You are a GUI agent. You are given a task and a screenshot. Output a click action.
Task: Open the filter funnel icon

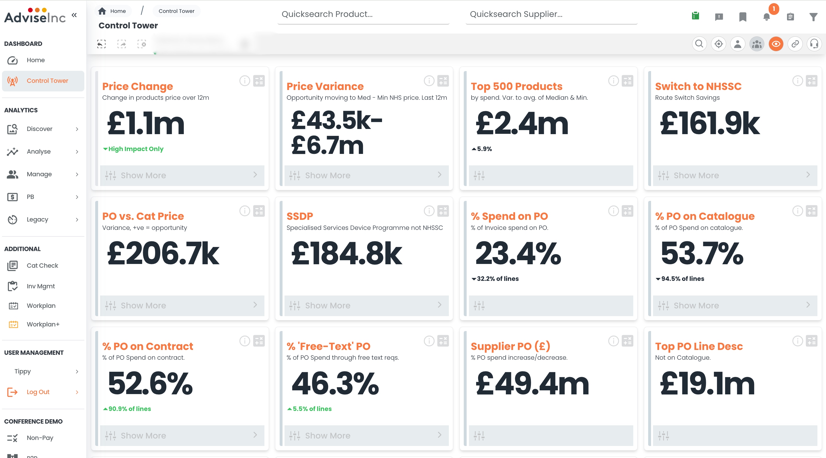tap(813, 17)
